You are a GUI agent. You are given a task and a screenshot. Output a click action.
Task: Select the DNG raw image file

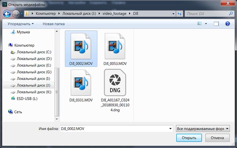[x=115, y=90]
